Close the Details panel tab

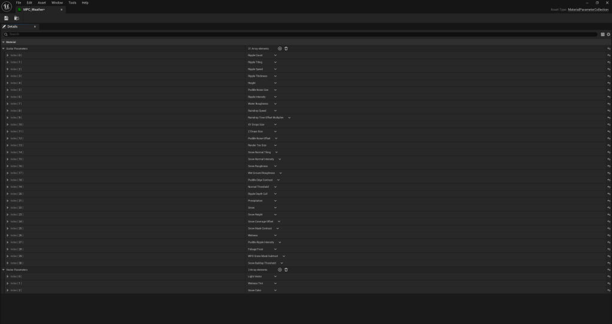click(x=35, y=26)
